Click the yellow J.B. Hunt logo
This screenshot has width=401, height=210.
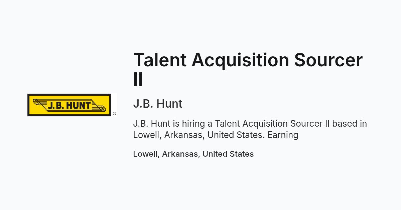pos(69,105)
